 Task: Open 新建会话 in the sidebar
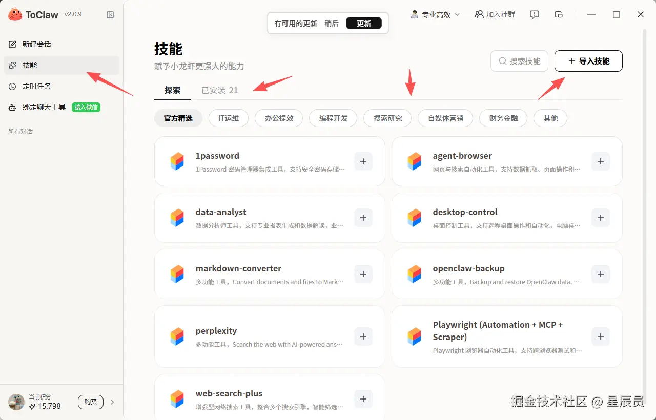click(61, 44)
